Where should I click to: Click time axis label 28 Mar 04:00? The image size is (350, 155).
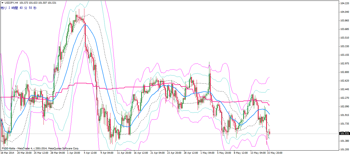pyautogui.click(x=58, y=153)
